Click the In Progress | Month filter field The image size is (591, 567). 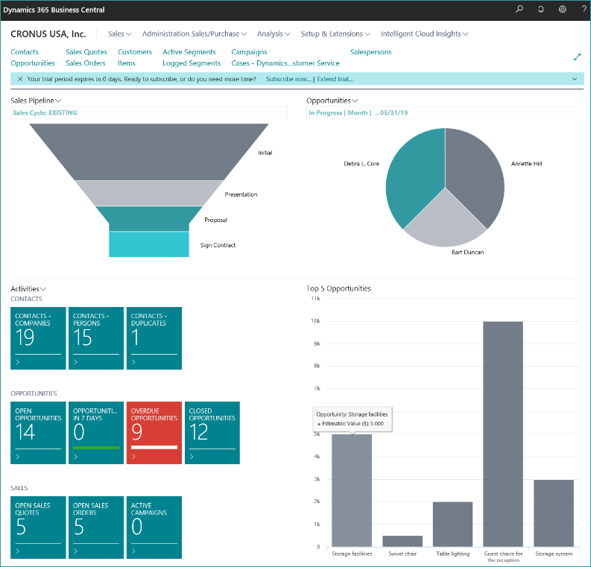[445, 113]
